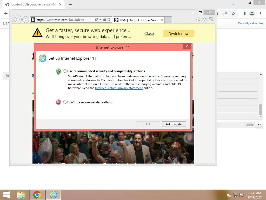The height and width of the screenshot is (200, 266).
Task: Toggle the chat sound speaker icon
Action: [x=259, y=125]
